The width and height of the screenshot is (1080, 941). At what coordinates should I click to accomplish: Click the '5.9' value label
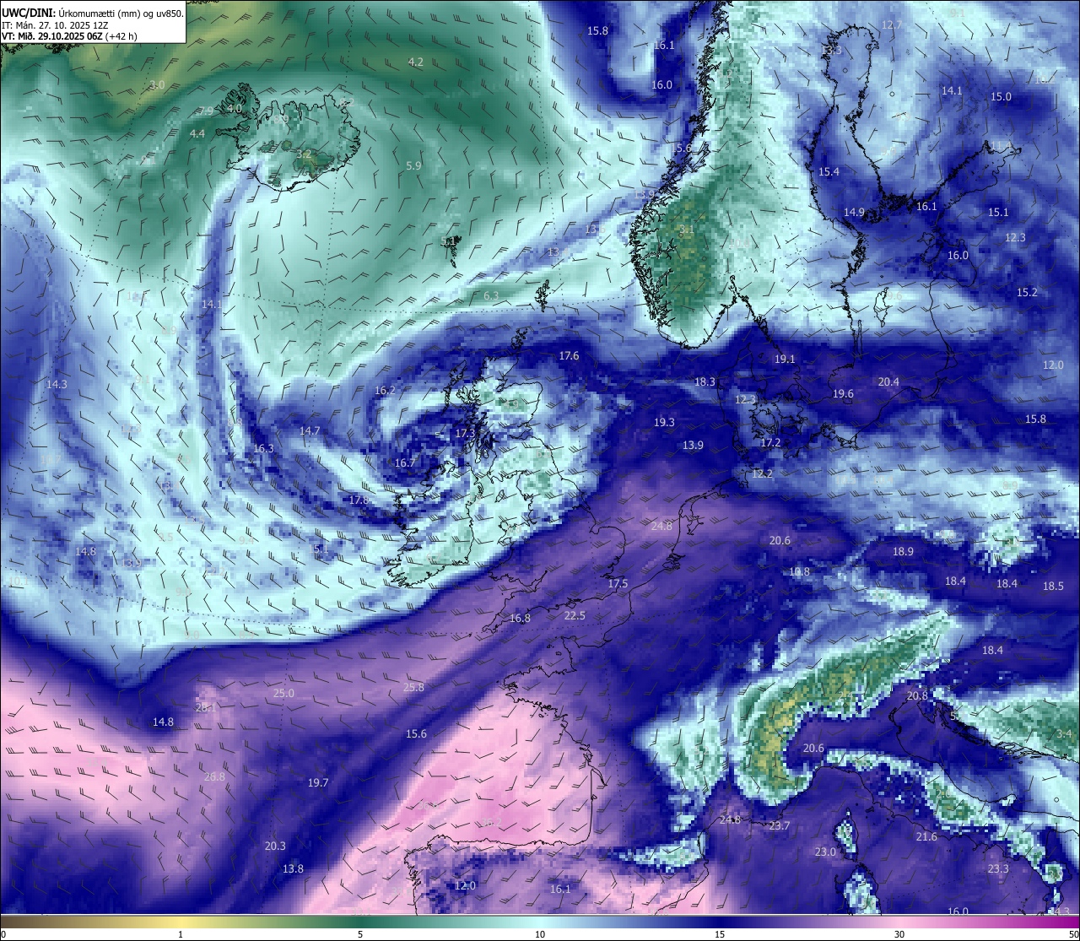pos(413,166)
